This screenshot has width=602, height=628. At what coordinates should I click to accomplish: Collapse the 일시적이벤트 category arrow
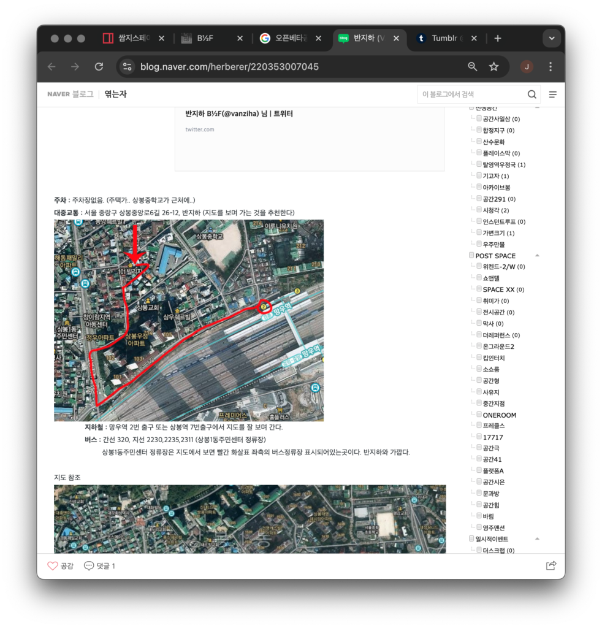537,539
